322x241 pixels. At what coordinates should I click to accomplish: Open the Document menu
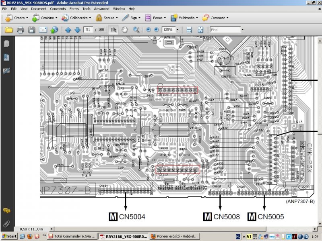coord(39,9)
